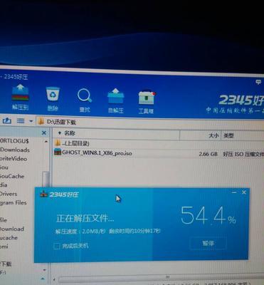The width and height of the screenshot is (264, 285).
Task: Click the go-up folder icon beside path bar
Action: click(x=7, y=121)
